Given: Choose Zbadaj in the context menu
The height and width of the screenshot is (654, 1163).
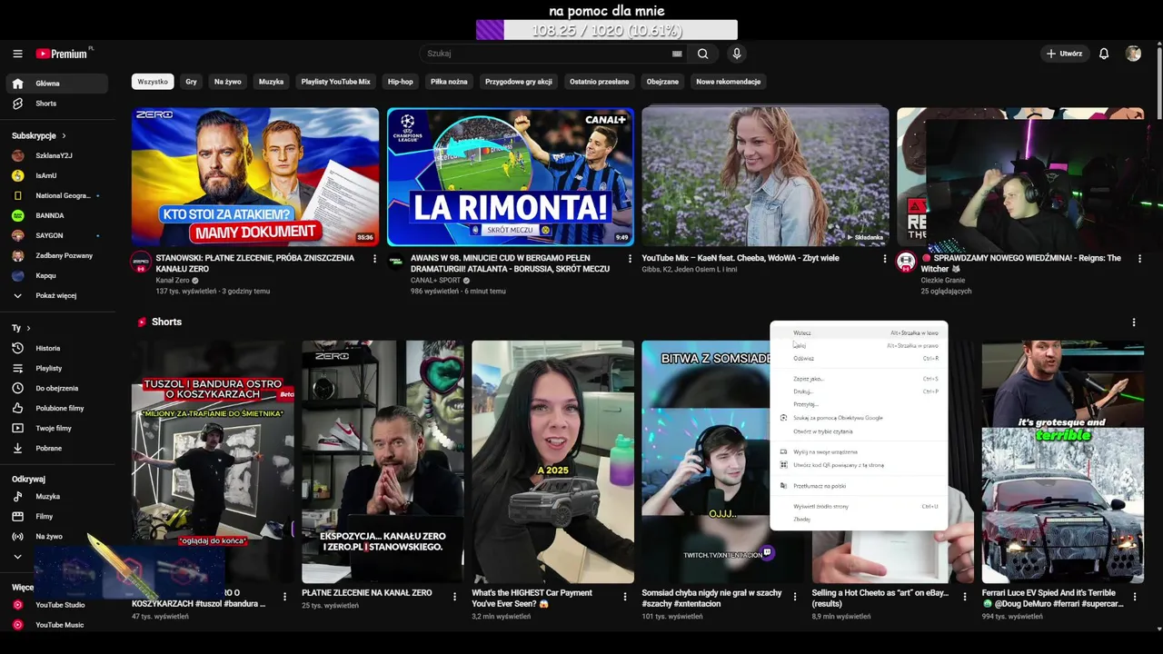Looking at the screenshot, I should 859,520.
